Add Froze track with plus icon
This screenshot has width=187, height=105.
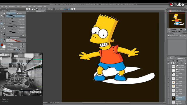(x=8, y=99)
